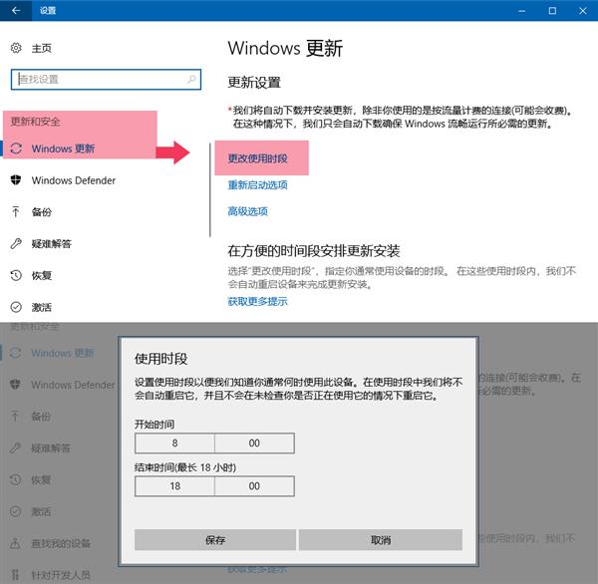Click dimmed 针对开发人员 item behind dialog
598x584 pixels.
(61, 575)
